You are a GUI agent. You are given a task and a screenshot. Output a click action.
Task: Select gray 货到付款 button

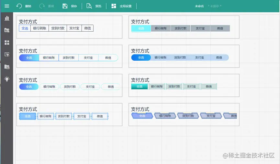(181, 28)
